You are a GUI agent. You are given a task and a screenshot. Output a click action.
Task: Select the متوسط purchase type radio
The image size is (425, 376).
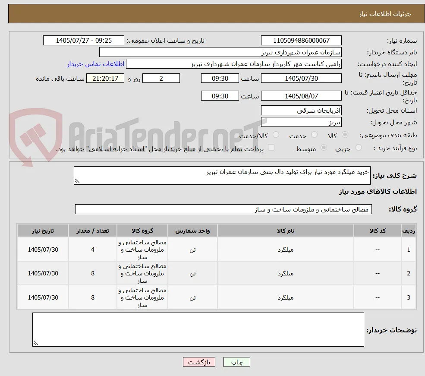324,148
